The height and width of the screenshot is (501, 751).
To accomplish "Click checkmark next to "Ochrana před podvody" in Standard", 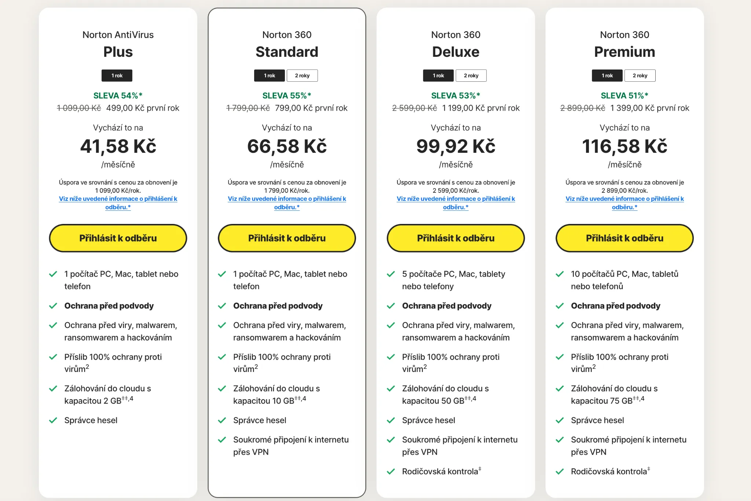I will tap(222, 306).
